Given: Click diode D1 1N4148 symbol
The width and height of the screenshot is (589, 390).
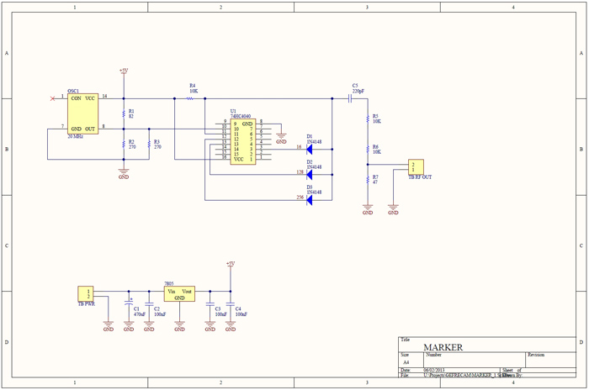Looking at the screenshot, I should (310, 148).
